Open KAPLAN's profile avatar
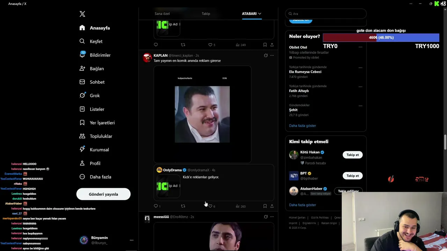 click(147, 58)
